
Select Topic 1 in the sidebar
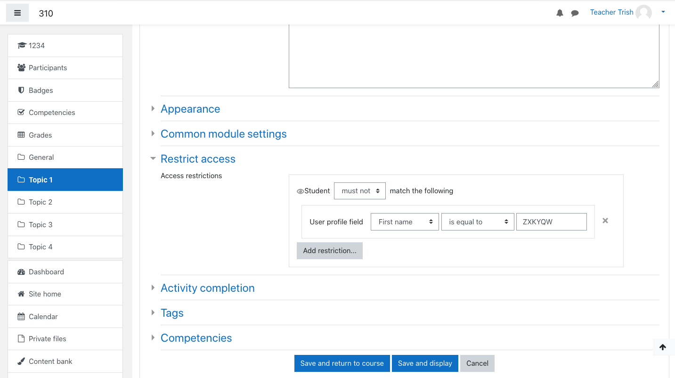65,180
